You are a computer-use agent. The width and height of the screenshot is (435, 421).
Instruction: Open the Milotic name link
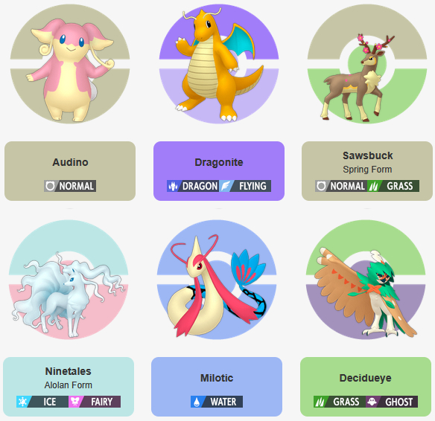click(217, 378)
